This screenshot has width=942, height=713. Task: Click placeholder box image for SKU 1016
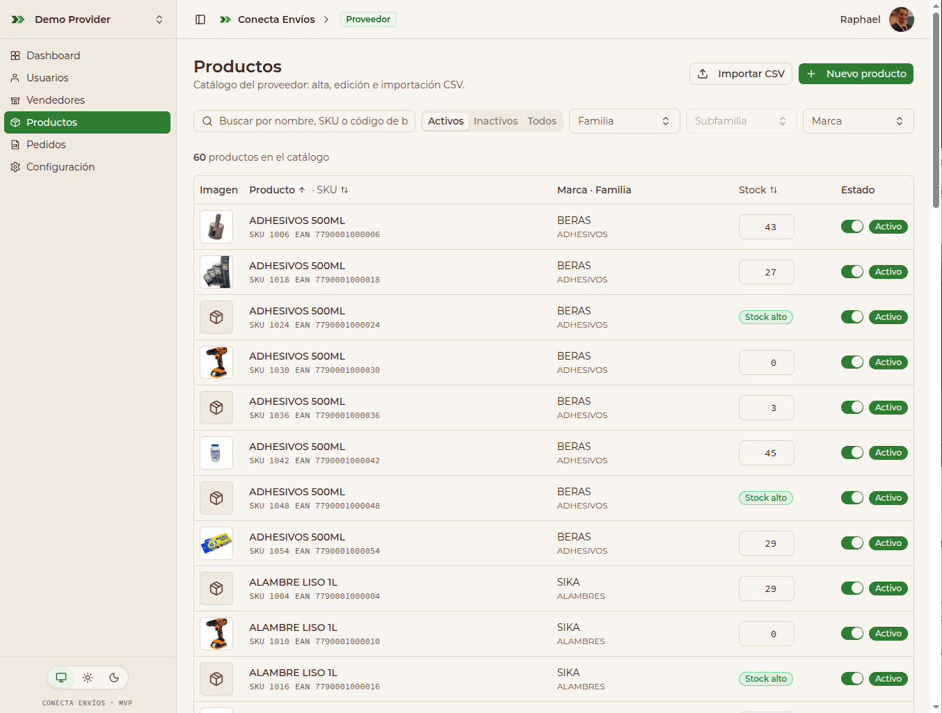[216, 679]
